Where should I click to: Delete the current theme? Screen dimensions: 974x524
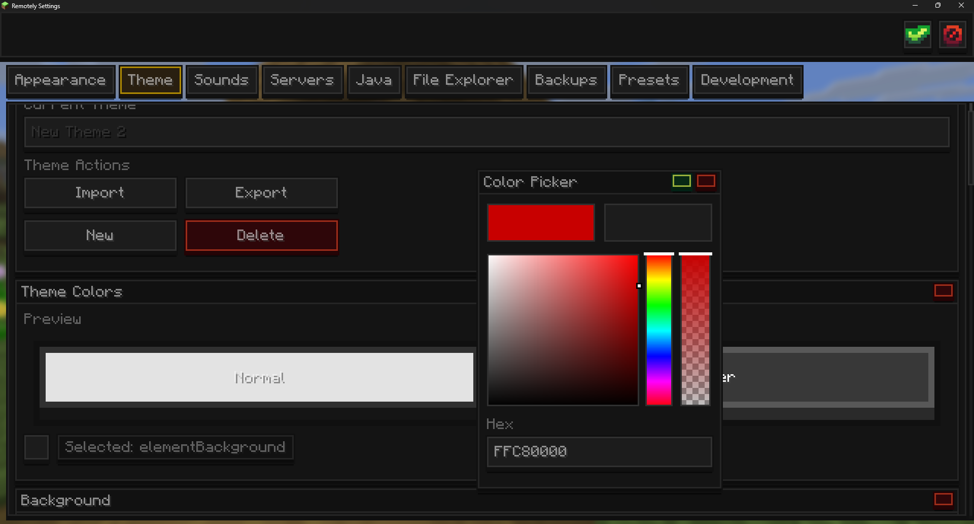click(261, 236)
